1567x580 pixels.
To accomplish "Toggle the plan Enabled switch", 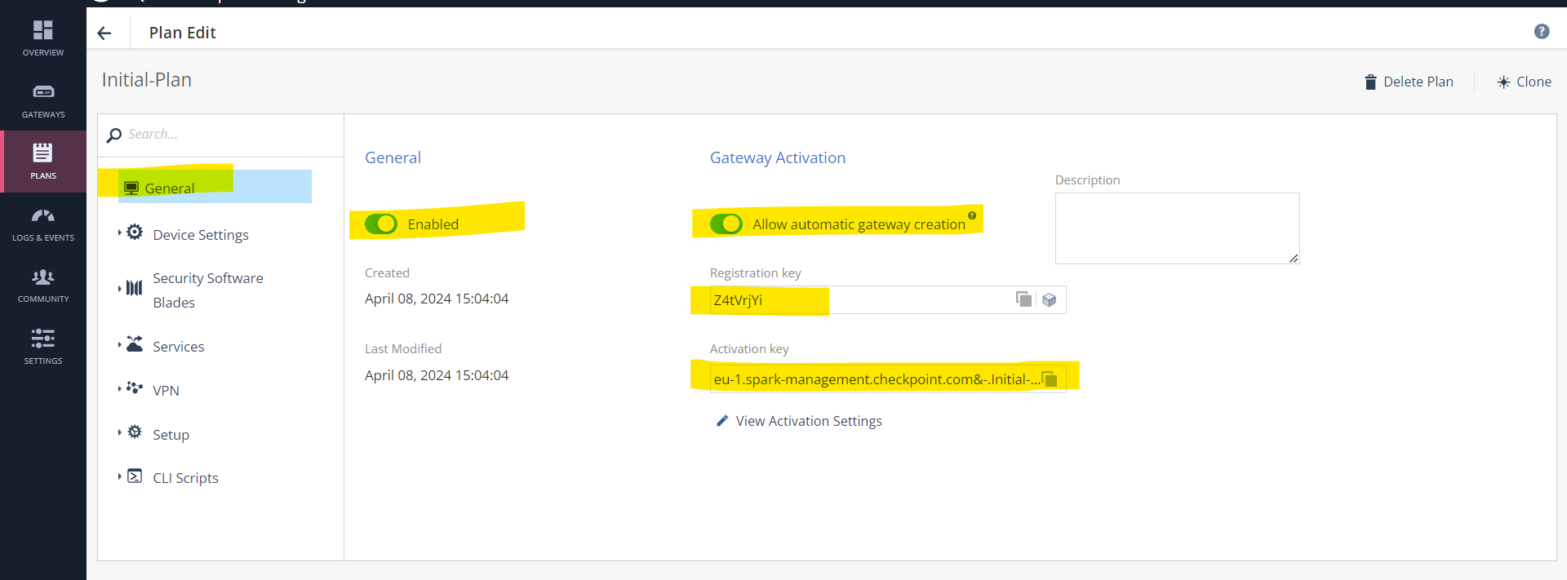I will click(381, 224).
